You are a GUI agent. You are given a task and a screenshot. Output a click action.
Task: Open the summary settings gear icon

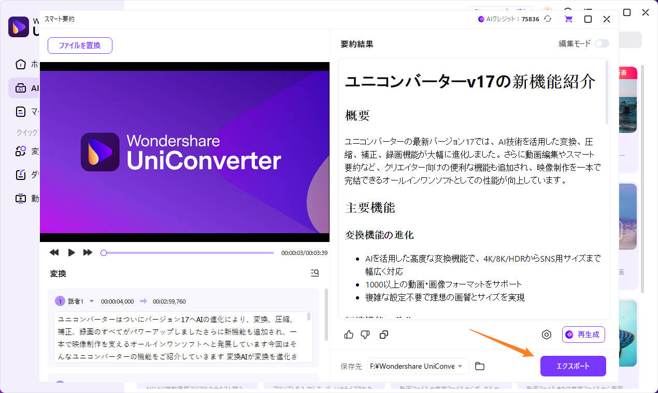pos(546,335)
